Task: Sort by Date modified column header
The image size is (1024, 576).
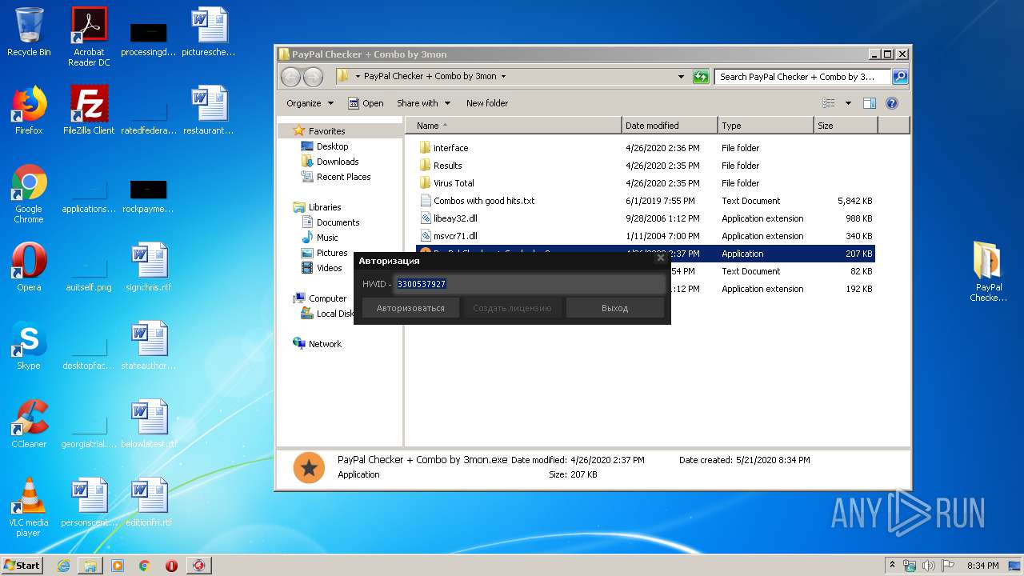Action: click(670, 126)
